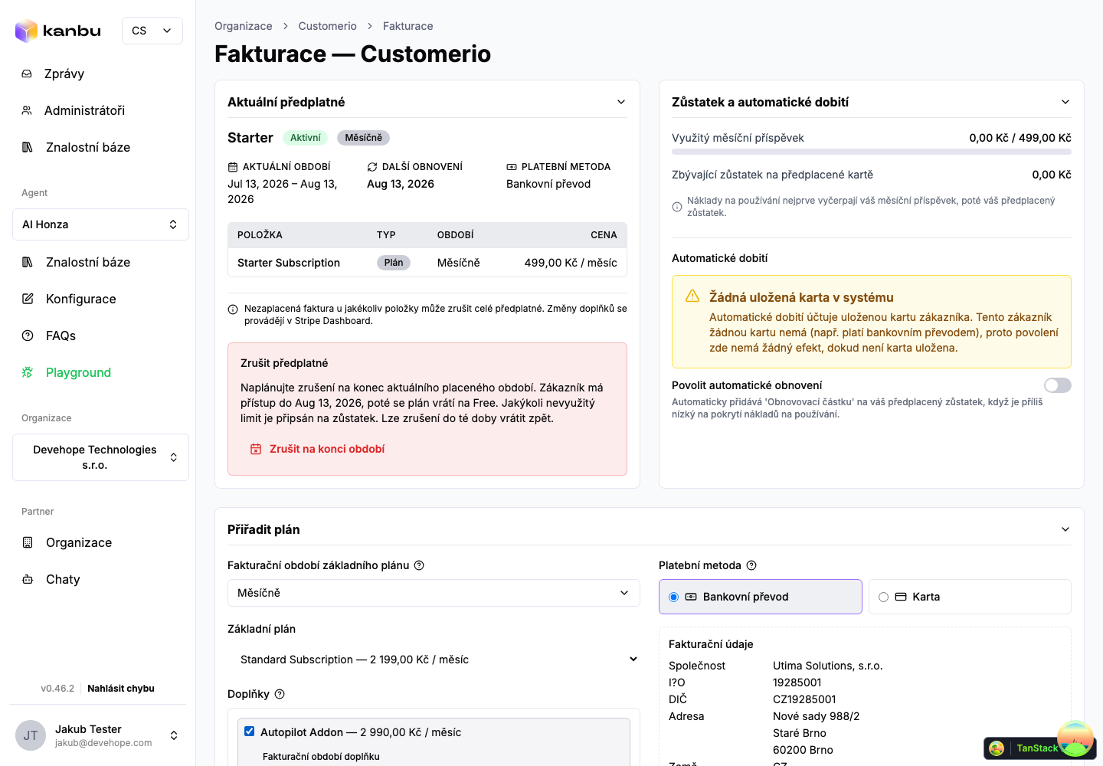This screenshot has width=1103, height=766.
Task: Click the Aktivní status badge
Action: click(306, 138)
